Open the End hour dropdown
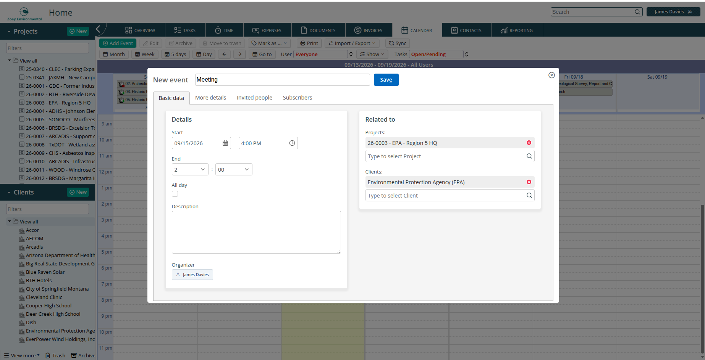Screen dimensions: 705x360 coord(190,169)
